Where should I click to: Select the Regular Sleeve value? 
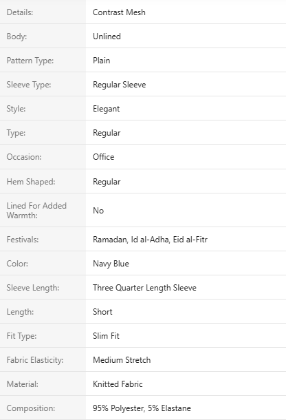click(120, 85)
